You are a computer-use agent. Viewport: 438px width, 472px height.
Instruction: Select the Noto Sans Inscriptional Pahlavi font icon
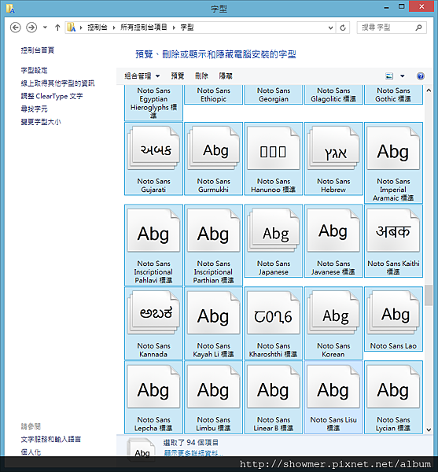[x=153, y=230]
